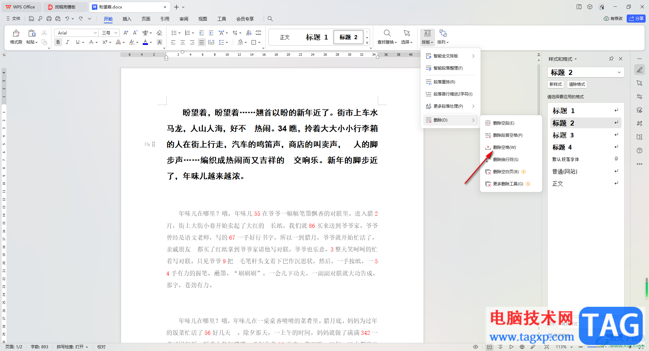Switch to the 审阅 ribbon tab
The width and height of the screenshot is (649, 351).
click(184, 19)
